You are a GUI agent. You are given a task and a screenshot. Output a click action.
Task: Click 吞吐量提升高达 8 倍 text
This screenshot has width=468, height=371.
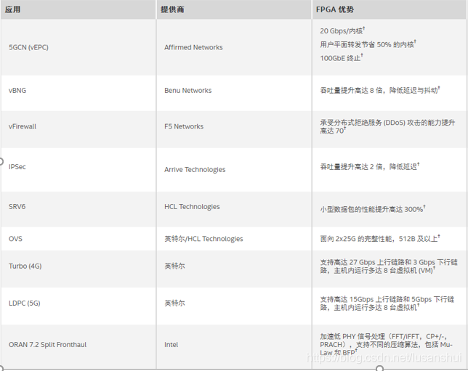(380, 90)
